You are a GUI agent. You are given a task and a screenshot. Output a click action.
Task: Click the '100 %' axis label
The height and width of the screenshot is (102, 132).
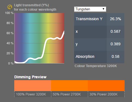pos(9,13)
